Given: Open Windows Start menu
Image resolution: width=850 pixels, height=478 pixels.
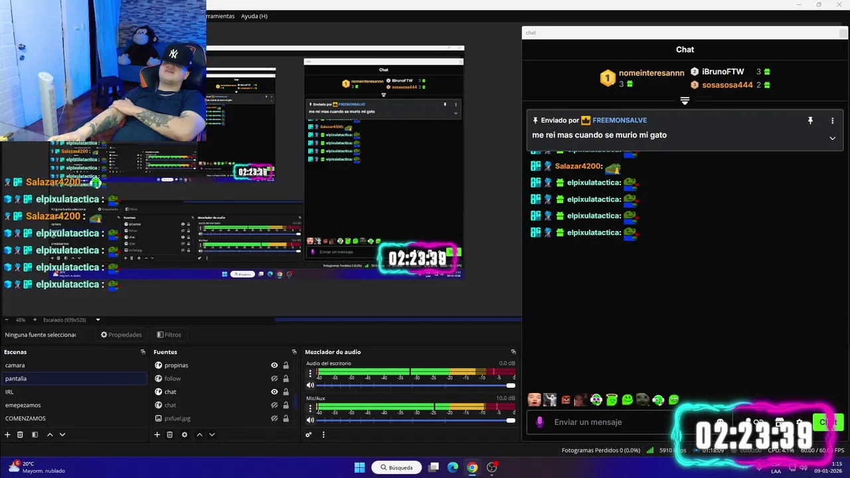Looking at the screenshot, I should [359, 467].
